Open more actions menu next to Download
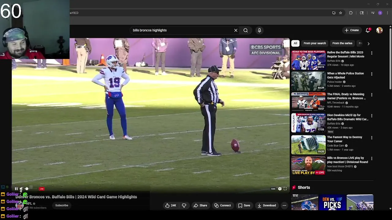This screenshot has width=392, height=220. click(284, 205)
